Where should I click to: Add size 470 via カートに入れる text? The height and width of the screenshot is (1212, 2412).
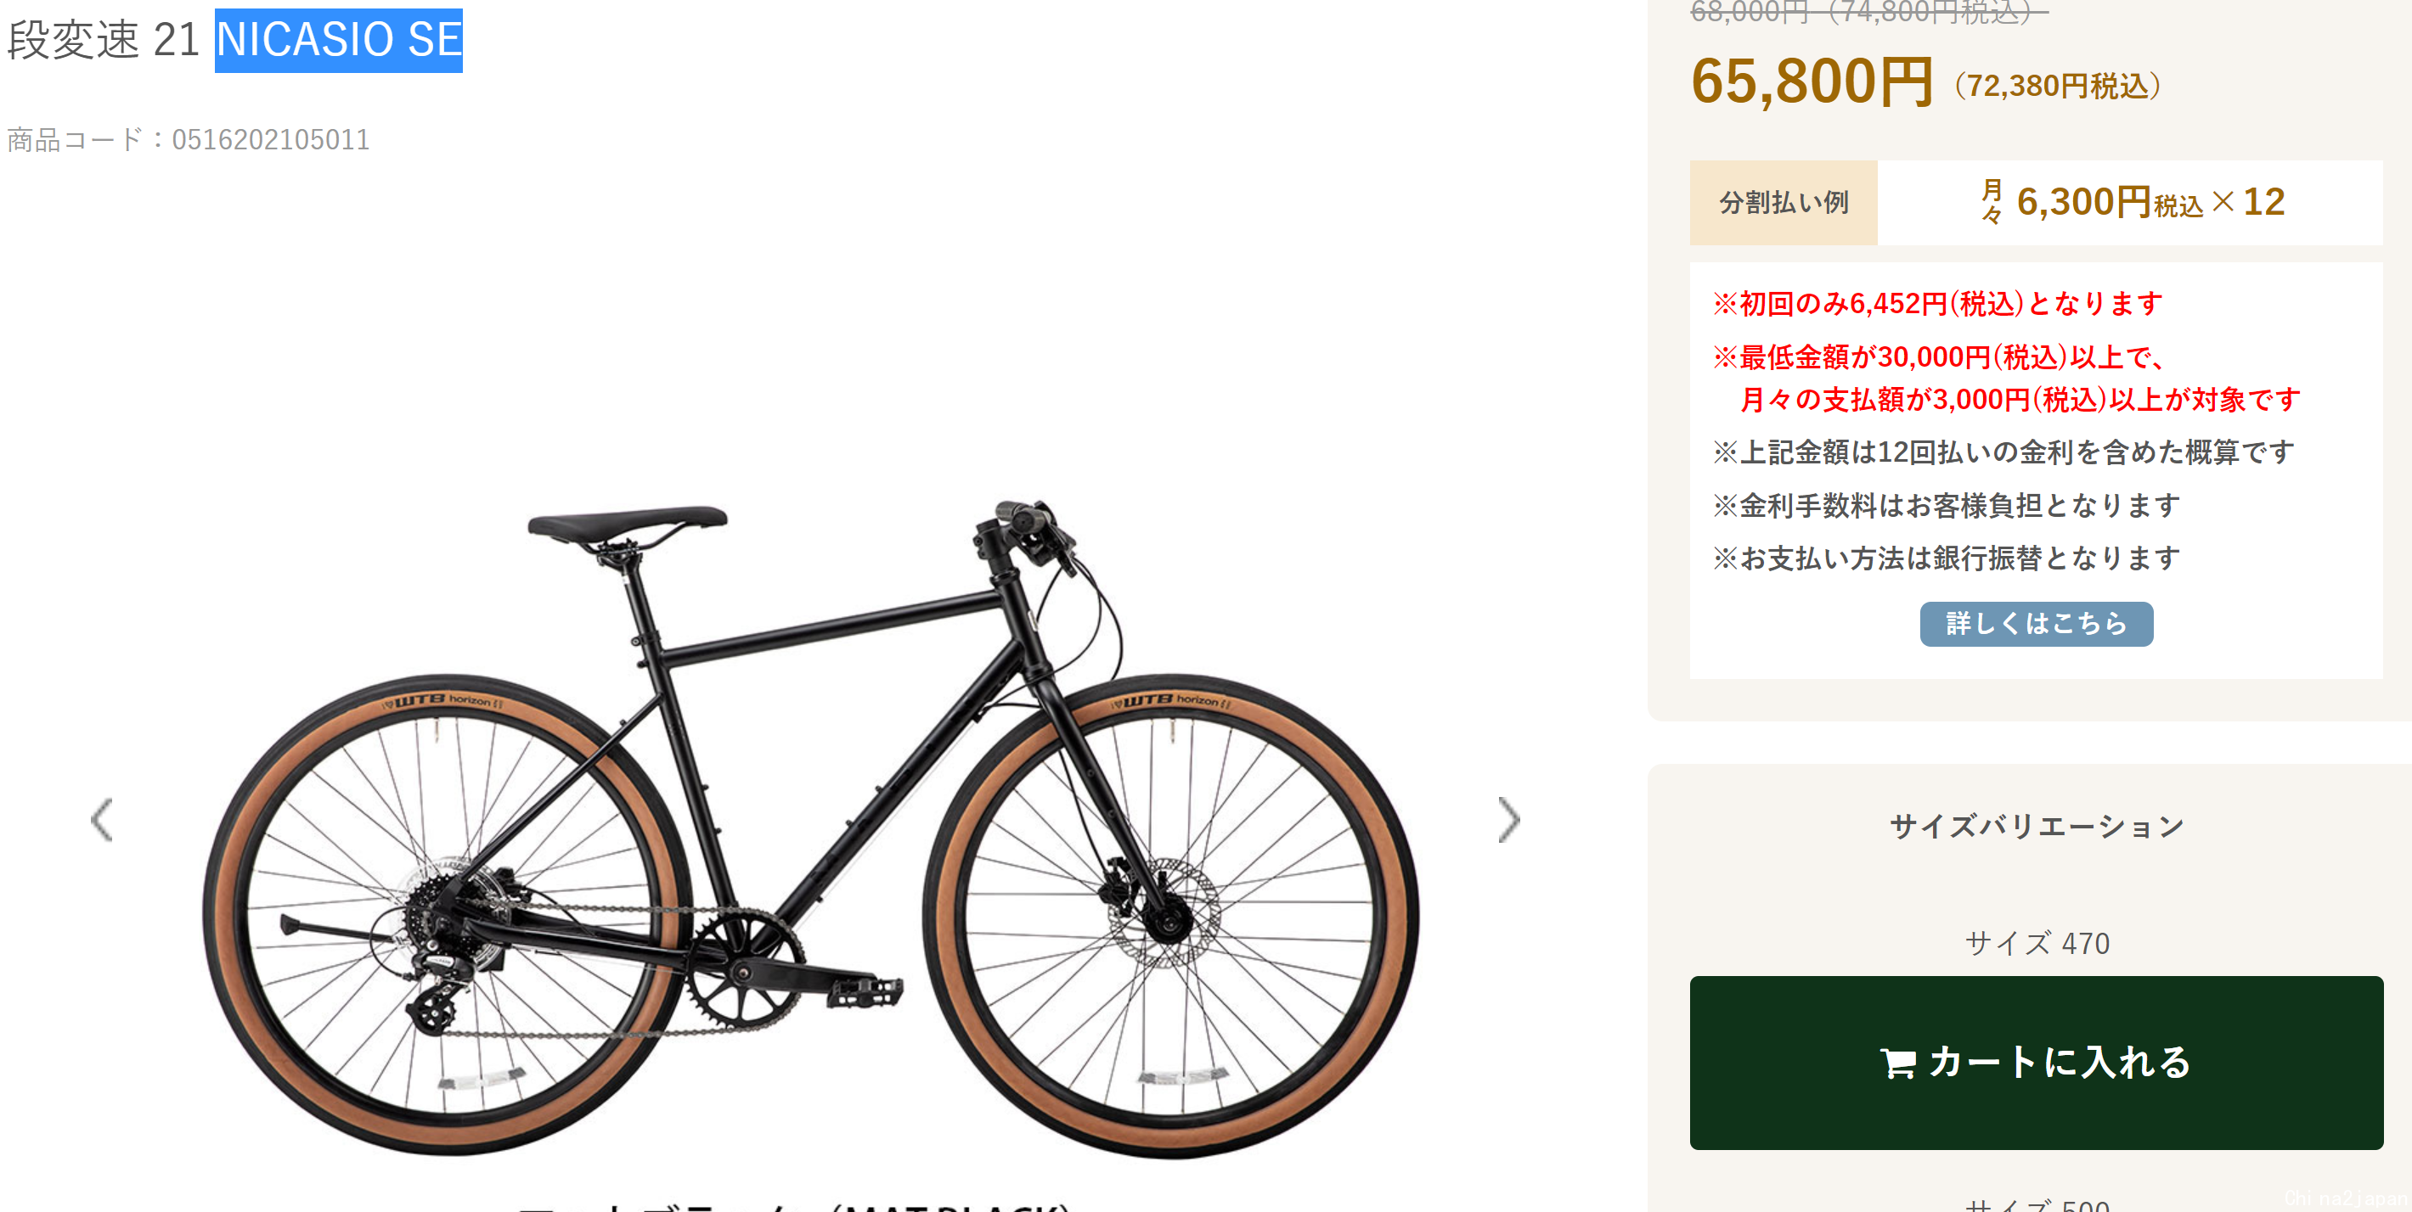pyautogui.click(x=2059, y=1063)
